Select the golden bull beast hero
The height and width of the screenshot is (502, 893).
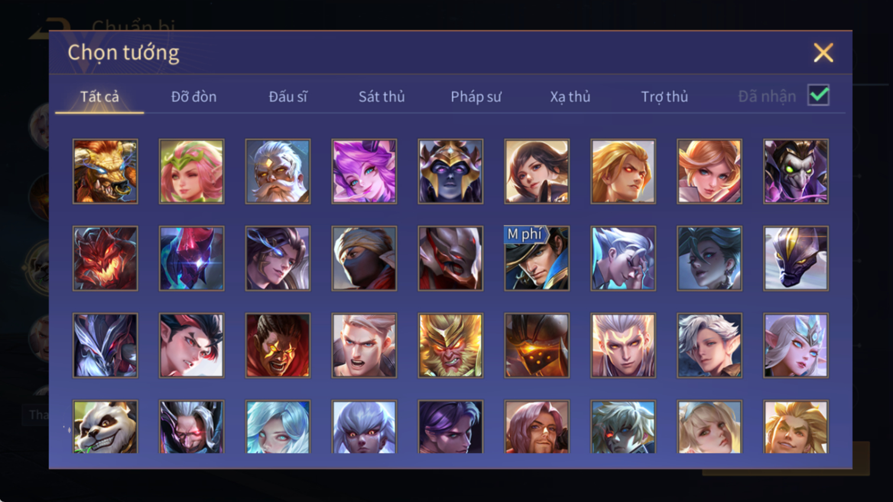pos(105,171)
